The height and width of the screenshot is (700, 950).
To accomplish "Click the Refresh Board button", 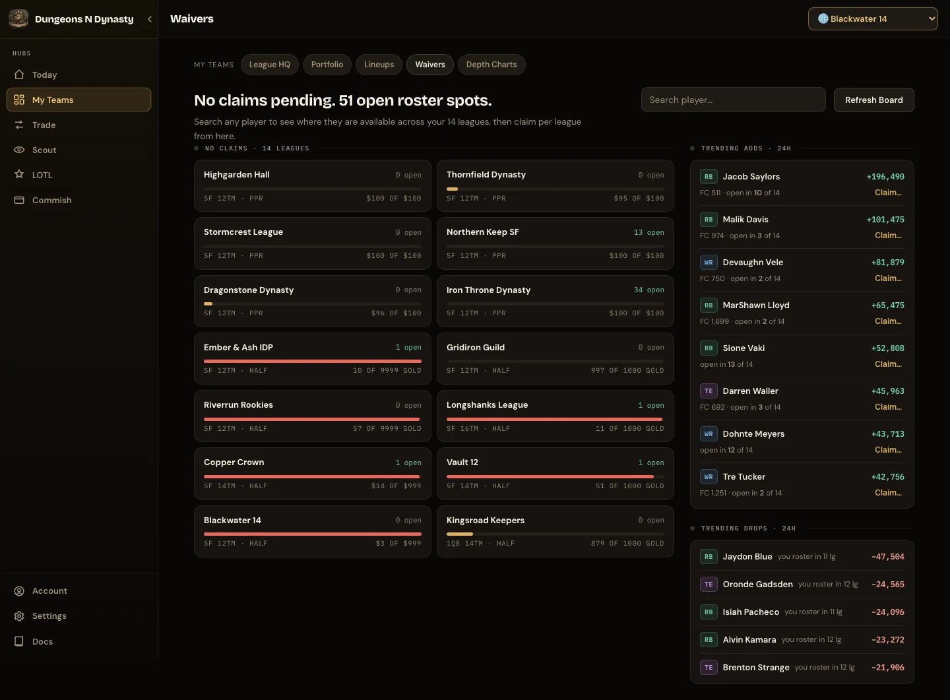I will pyautogui.click(x=874, y=100).
